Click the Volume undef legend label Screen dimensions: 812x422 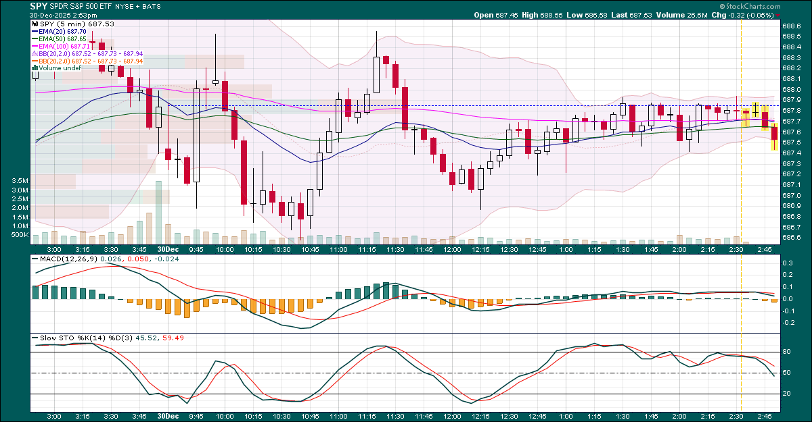tap(62, 68)
